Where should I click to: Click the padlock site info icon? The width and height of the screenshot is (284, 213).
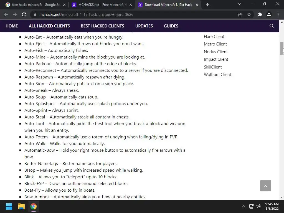coord(35,14)
